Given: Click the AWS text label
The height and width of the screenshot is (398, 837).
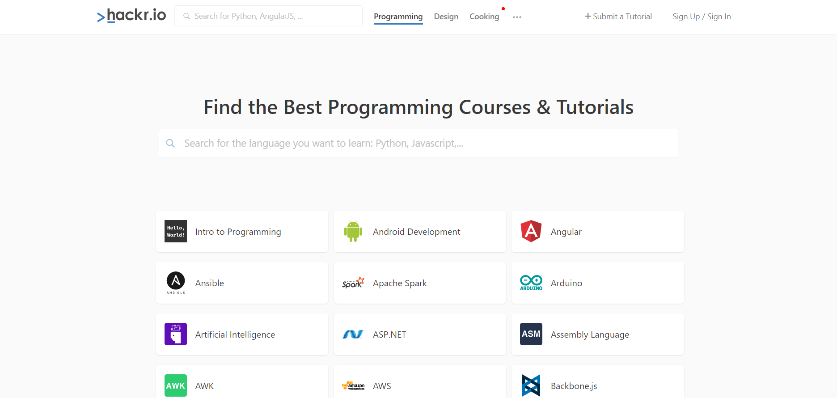Looking at the screenshot, I should tap(382, 386).
